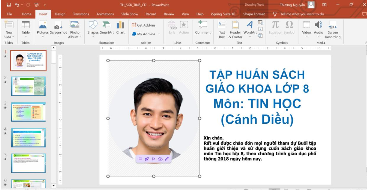367x190 pixels.
Task: Open the Shapes gallery
Action: (93, 28)
